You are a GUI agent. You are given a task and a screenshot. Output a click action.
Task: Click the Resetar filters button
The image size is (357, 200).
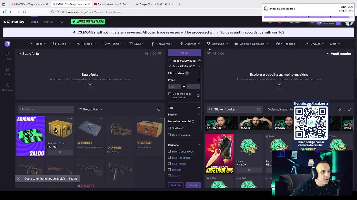[176, 185]
